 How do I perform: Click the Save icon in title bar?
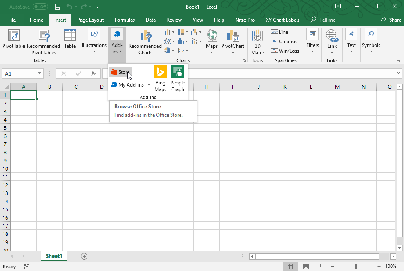coord(58,7)
